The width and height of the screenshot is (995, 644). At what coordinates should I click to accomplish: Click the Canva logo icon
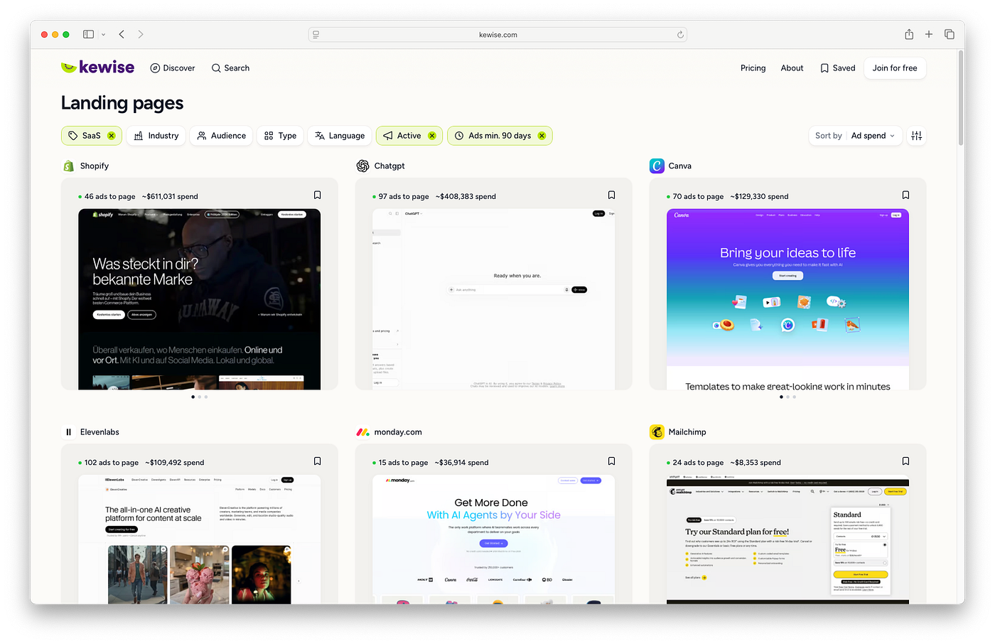657,166
